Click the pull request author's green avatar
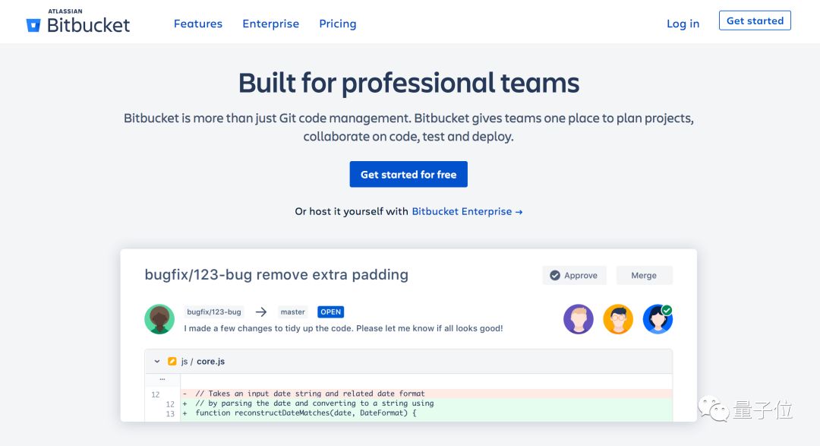 tap(159, 319)
